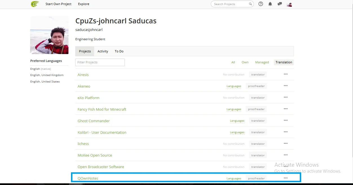Open Fancy Fish Mod for Minecraft project

102,109
